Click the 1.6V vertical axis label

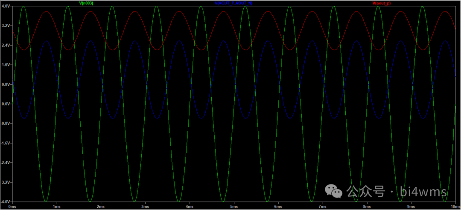click(x=6, y=65)
